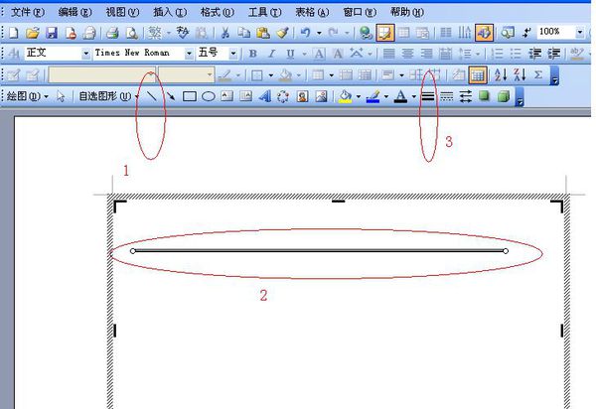Open the 工具(T) menu

coord(265,12)
